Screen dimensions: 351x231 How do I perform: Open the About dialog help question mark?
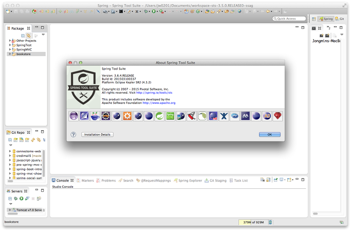point(73,134)
